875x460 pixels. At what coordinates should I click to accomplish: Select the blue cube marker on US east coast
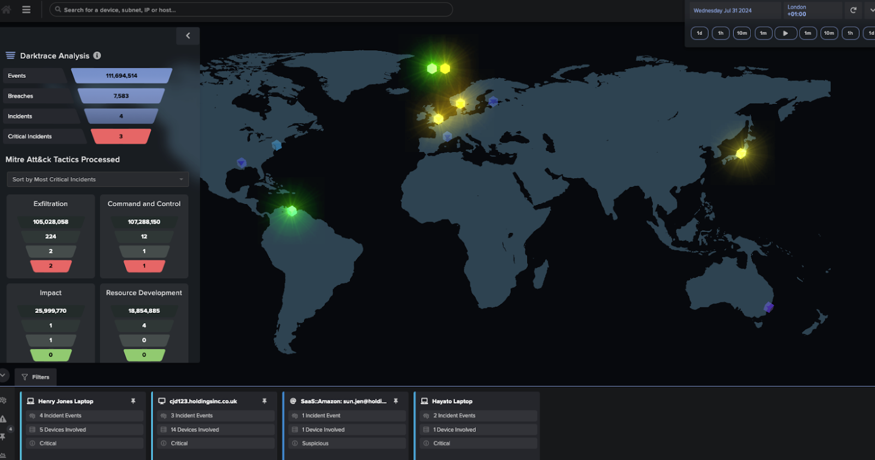point(277,145)
